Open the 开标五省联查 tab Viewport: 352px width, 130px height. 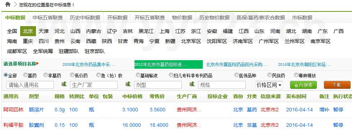(x=150, y=18)
